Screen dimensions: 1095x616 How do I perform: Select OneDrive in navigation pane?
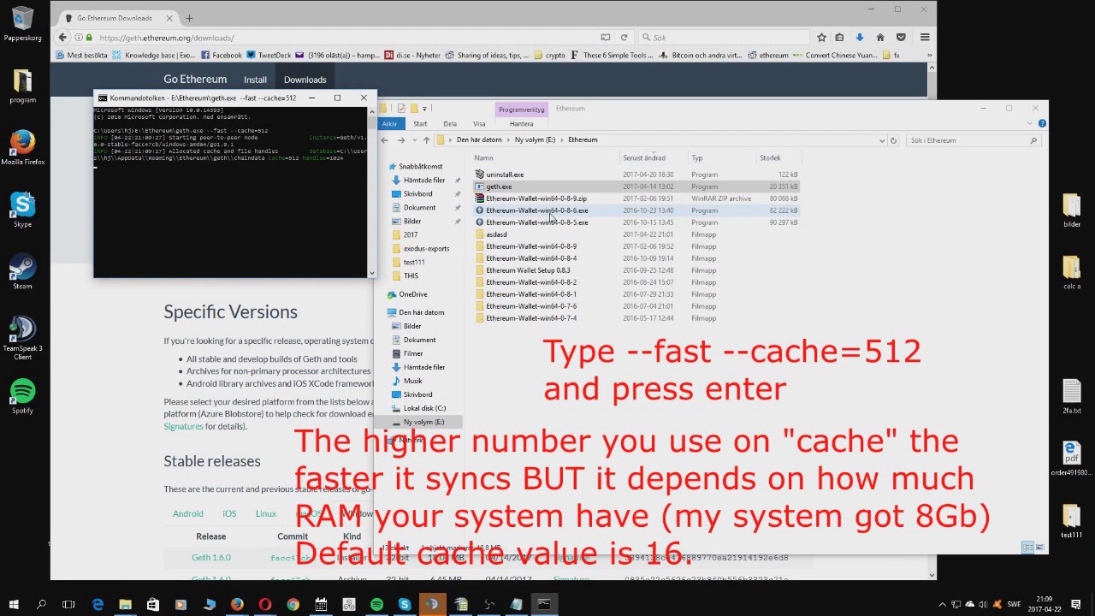(413, 294)
